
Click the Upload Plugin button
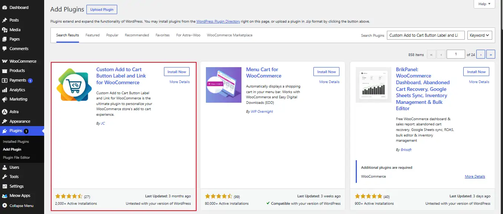click(x=102, y=9)
